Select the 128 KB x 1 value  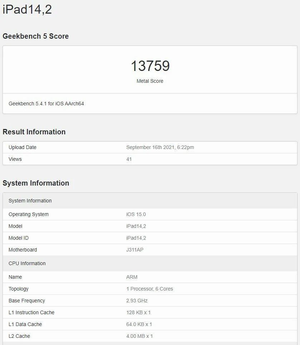coord(138,312)
